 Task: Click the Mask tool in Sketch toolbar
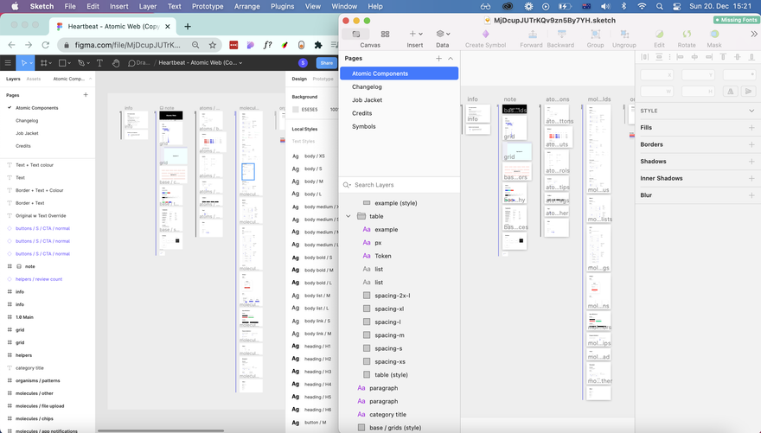(714, 35)
